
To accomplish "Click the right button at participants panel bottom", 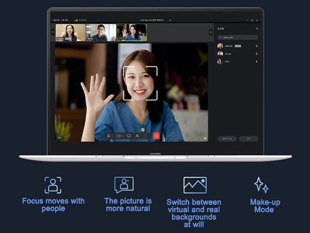I will click(x=248, y=139).
